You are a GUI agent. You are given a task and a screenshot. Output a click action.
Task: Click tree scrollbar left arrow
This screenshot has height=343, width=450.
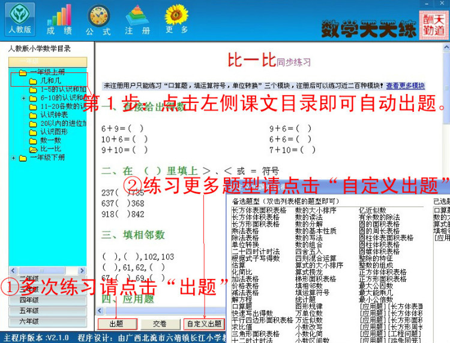pyautogui.click(x=13, y=271)
